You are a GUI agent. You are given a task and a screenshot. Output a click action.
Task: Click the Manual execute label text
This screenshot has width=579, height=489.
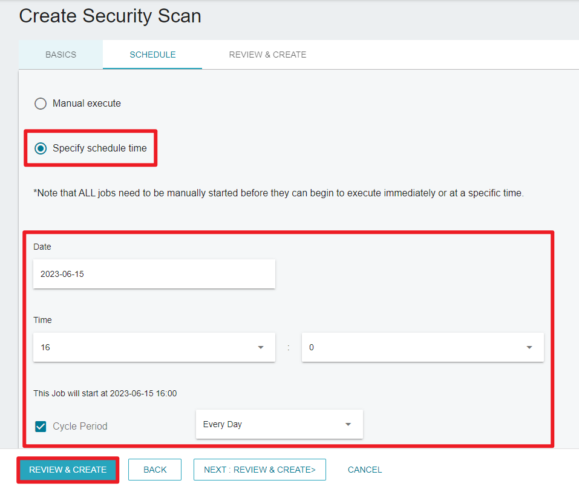coord(87,103)
